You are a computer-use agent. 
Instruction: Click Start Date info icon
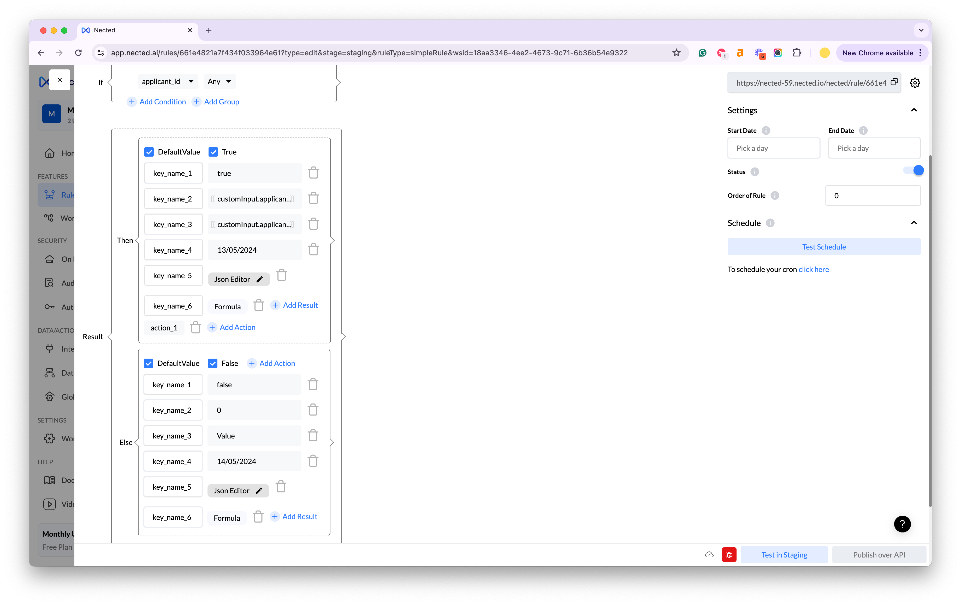click(766, 131)
